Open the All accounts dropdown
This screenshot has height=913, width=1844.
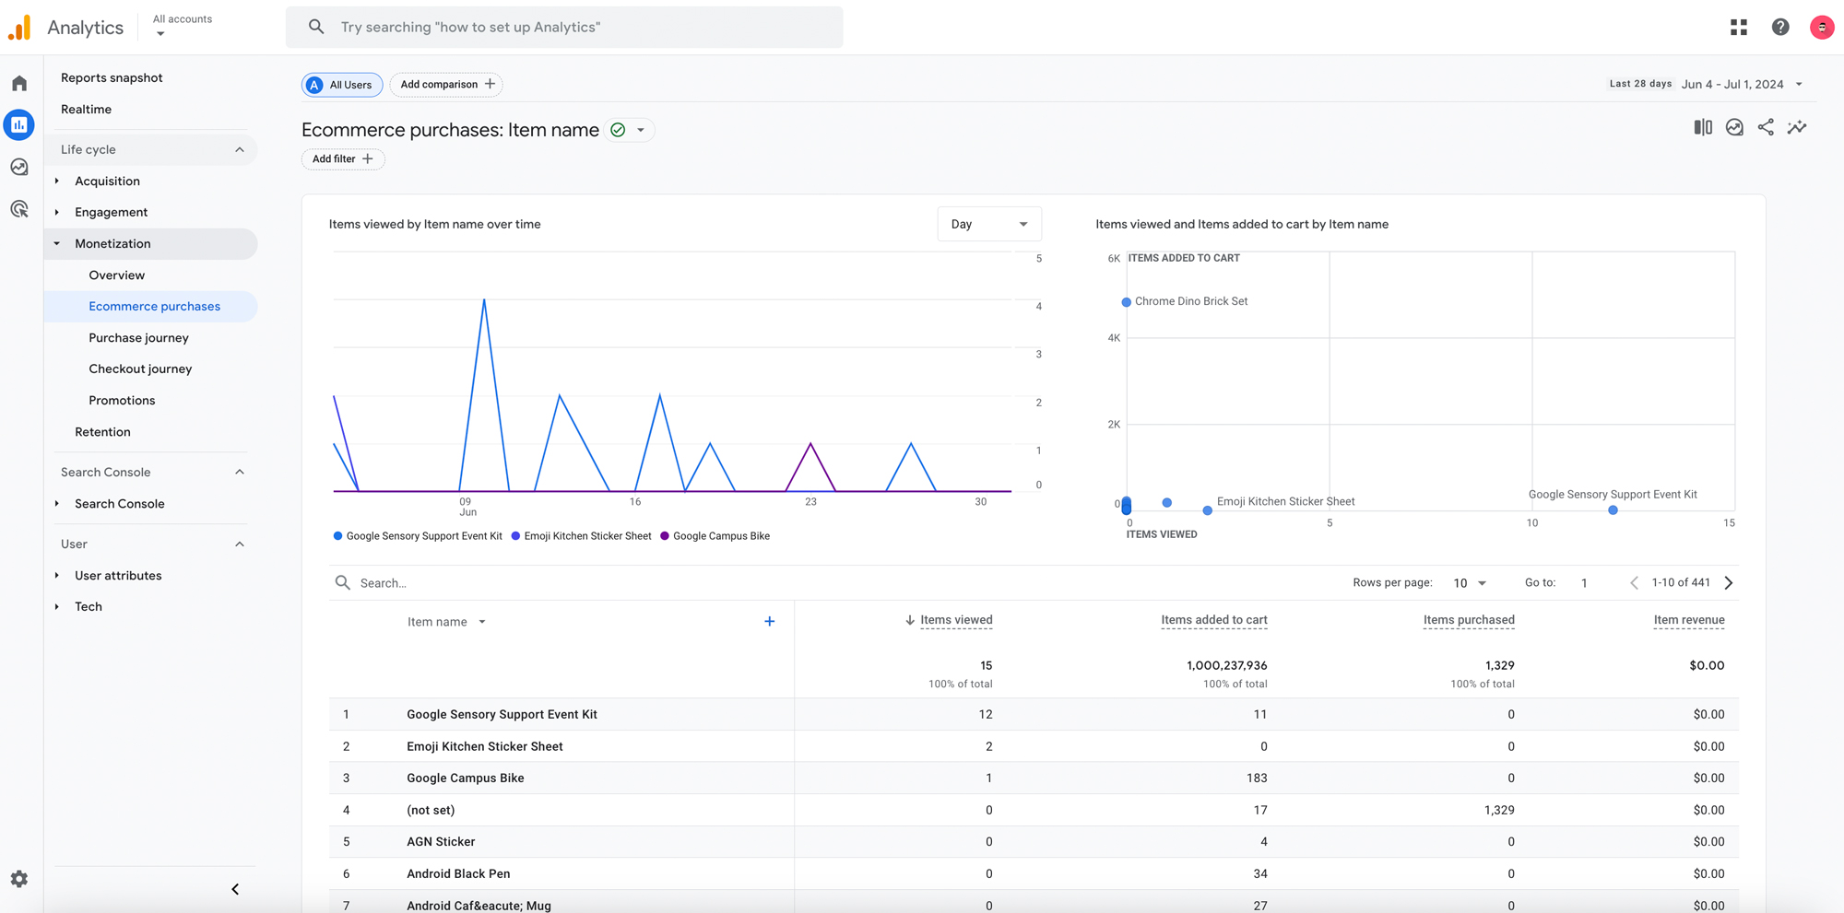(183, 26)
